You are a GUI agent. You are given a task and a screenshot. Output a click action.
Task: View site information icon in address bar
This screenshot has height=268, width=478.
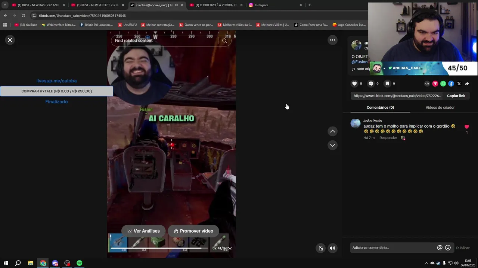tap(34, 16)
